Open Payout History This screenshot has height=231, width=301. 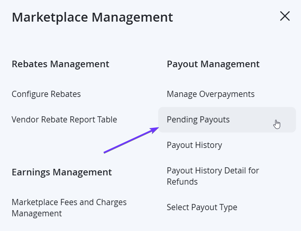(x=194, y=145)
